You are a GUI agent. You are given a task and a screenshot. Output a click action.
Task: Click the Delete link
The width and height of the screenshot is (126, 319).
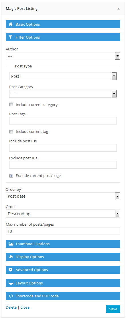[11, 307]
